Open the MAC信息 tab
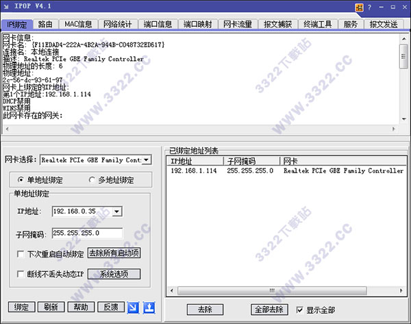The width and height of the screenshot is (411, 324). (78, 25)
